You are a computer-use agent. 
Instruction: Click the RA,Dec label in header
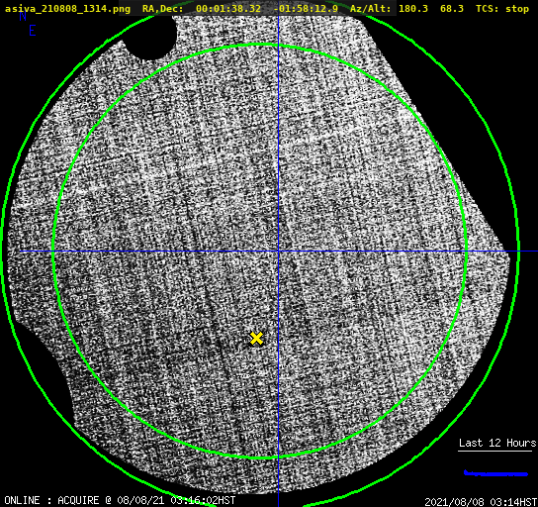[x=163, y=9]
